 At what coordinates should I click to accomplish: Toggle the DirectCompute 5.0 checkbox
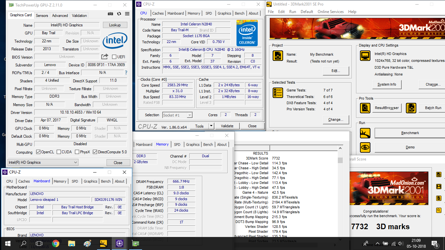(95, 152)
